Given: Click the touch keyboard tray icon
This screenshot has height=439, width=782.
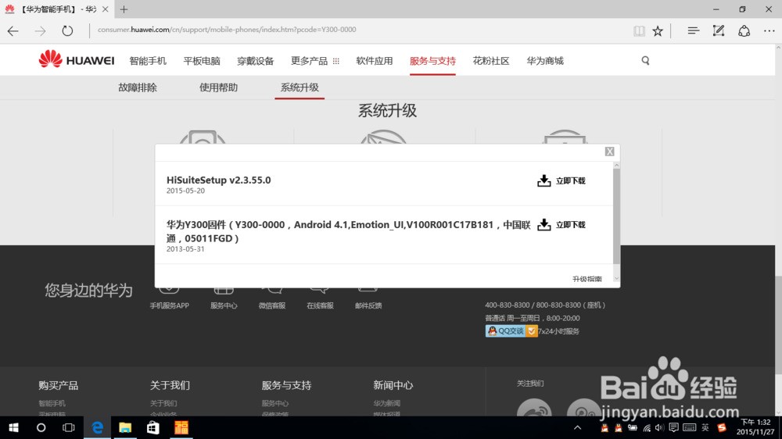Looking at the screenshot, I should [x=689, y=427].
